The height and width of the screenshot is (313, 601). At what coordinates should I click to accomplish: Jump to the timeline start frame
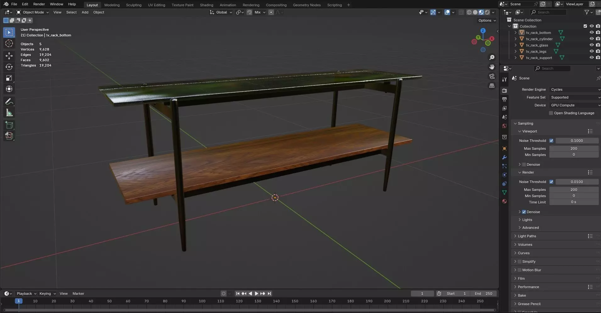pyautogui.click(x=238, y=294)
